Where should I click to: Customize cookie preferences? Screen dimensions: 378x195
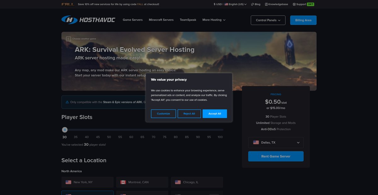click(x=163, y=114)
